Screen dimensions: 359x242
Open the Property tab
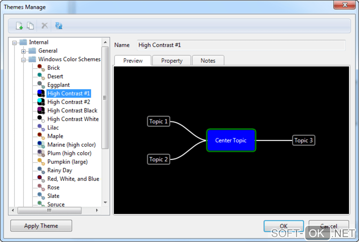pos(172,61)
